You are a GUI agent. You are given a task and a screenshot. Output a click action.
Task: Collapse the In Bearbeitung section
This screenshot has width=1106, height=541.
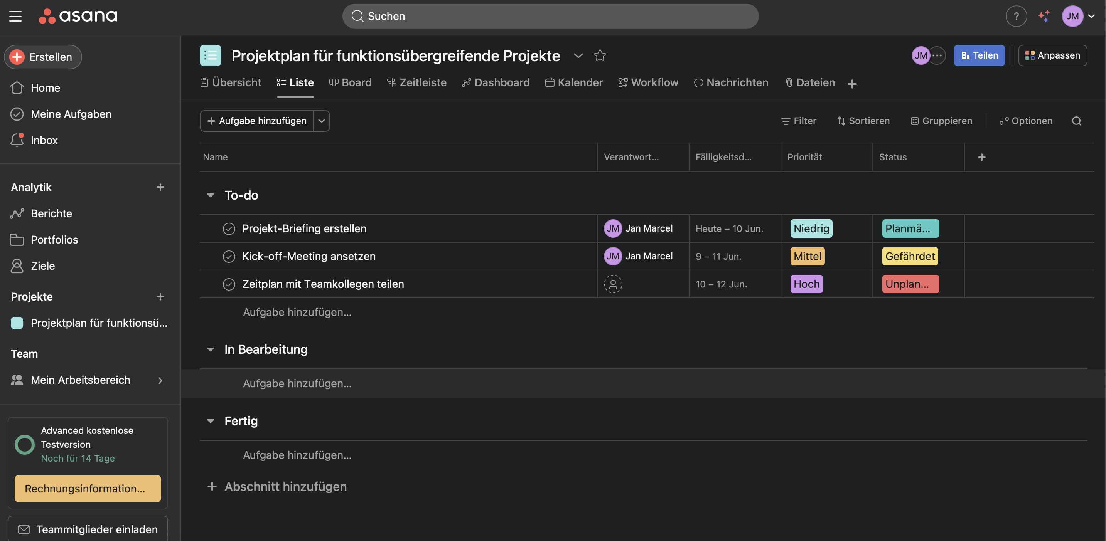211,349
